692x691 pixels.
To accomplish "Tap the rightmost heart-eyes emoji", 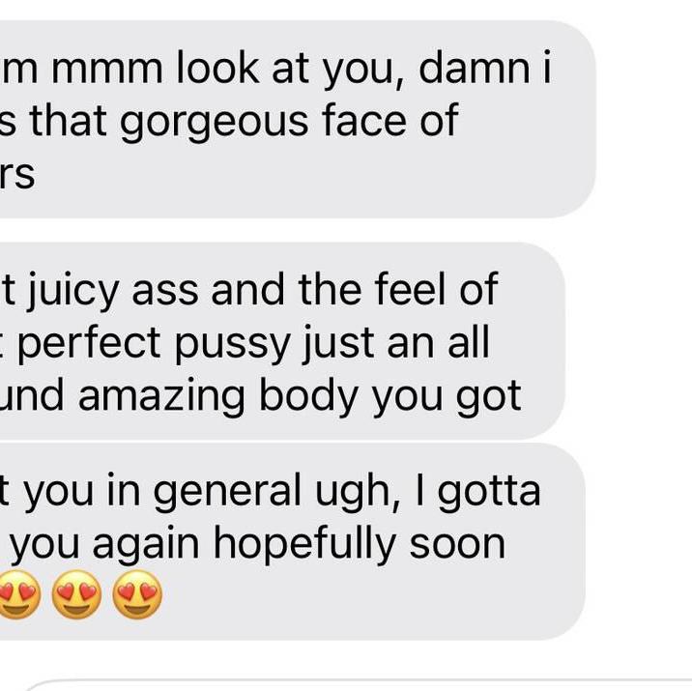I will [x=137, y=594].
